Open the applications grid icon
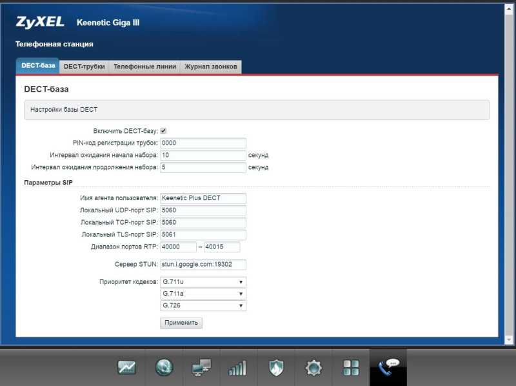The height and width of the screenshot is (386, 516). [351, 367]
